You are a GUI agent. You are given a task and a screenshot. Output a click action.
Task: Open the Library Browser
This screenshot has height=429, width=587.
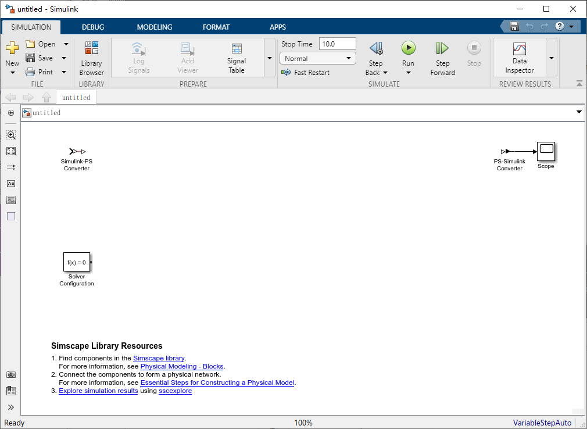91,58
